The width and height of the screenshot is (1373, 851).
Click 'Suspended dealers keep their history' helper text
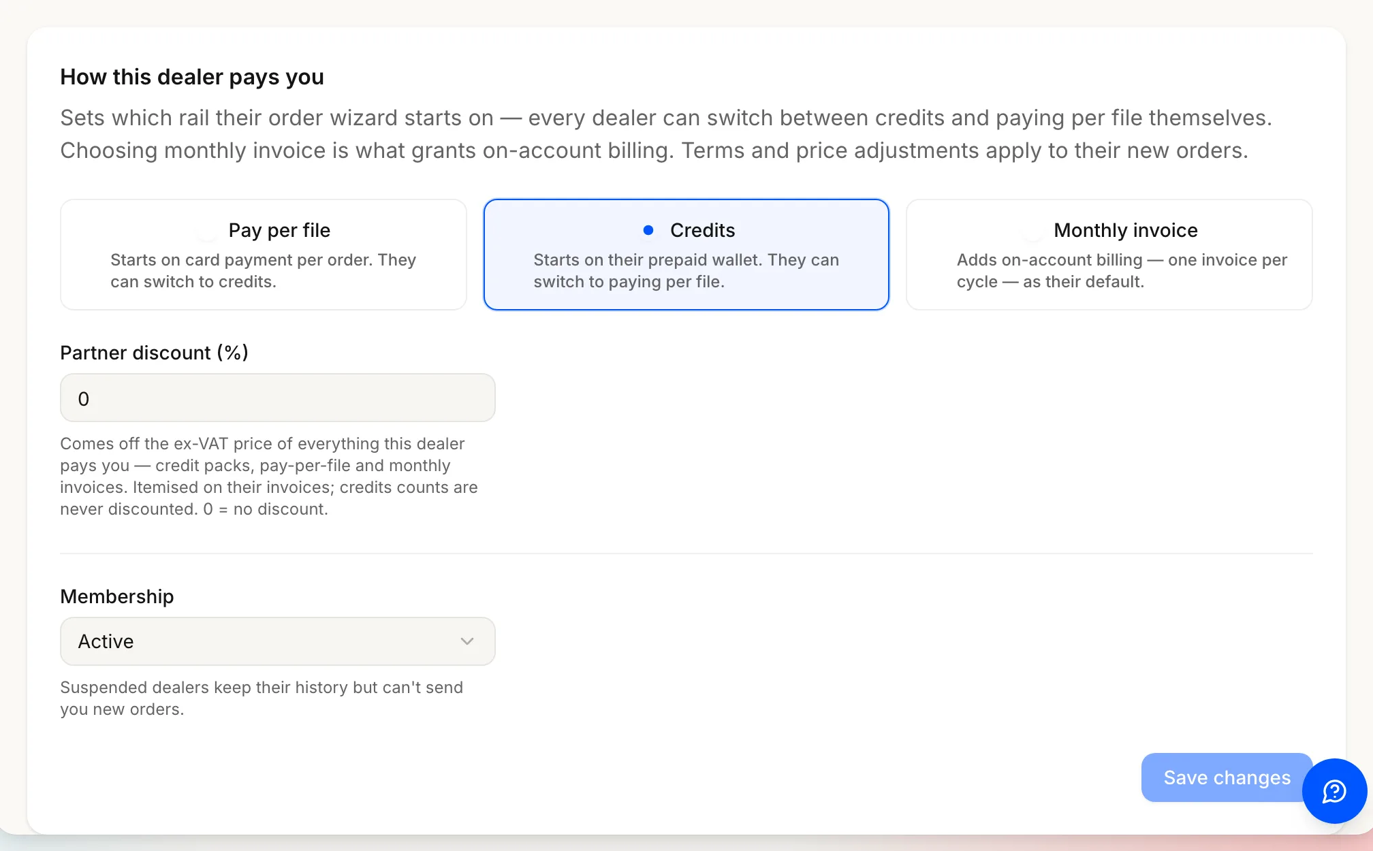[262, 698]
